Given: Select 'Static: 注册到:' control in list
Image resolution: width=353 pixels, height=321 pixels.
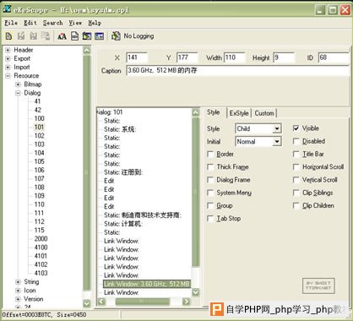Looking at the screenshot, I should (123, 172).
